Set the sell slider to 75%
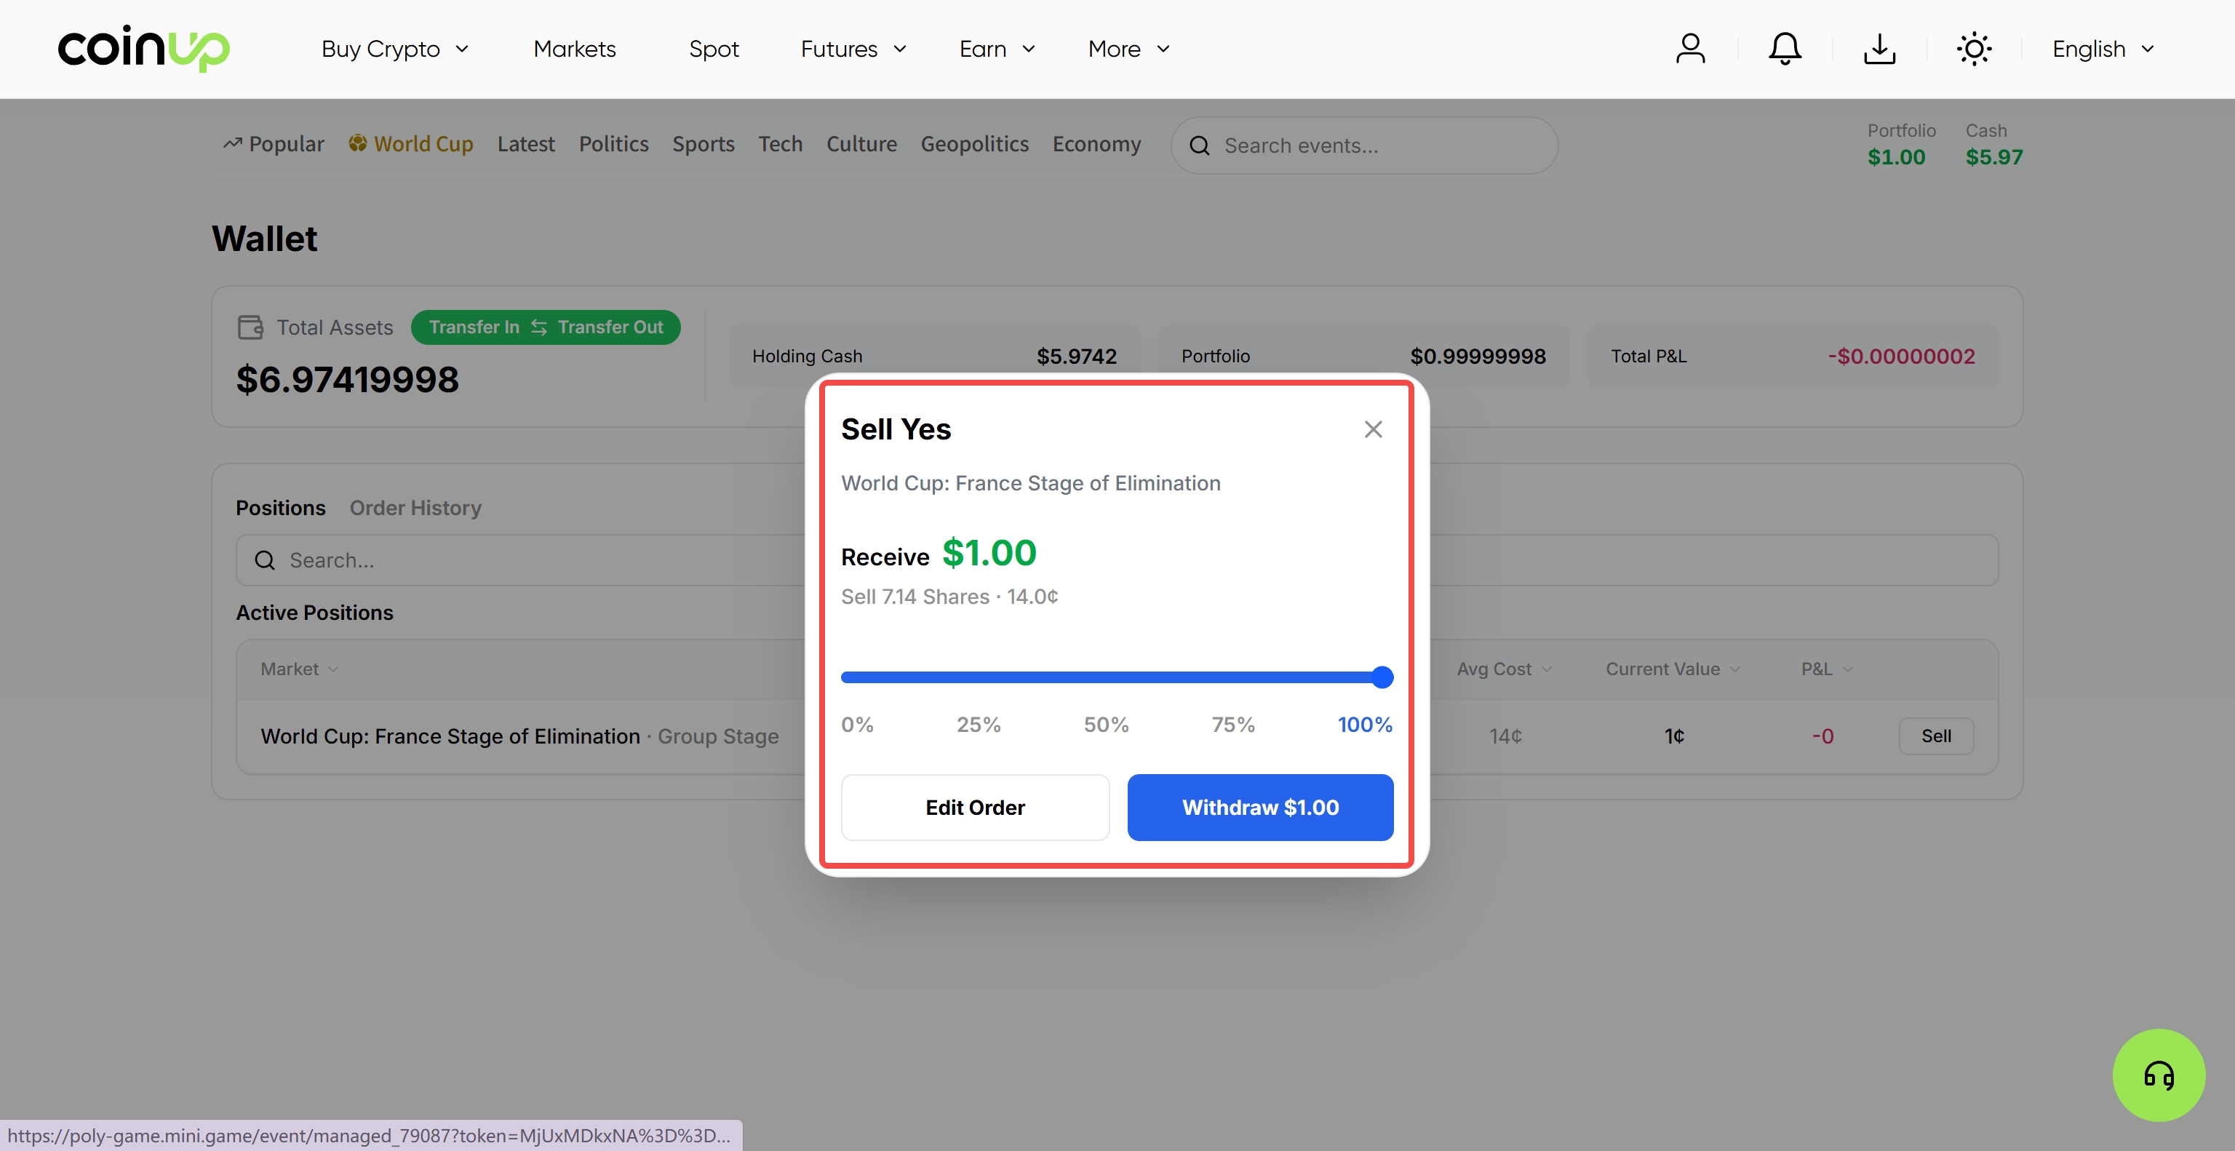The height and width of the screenshot is (1151, 2235). (x=1233, y=724)
